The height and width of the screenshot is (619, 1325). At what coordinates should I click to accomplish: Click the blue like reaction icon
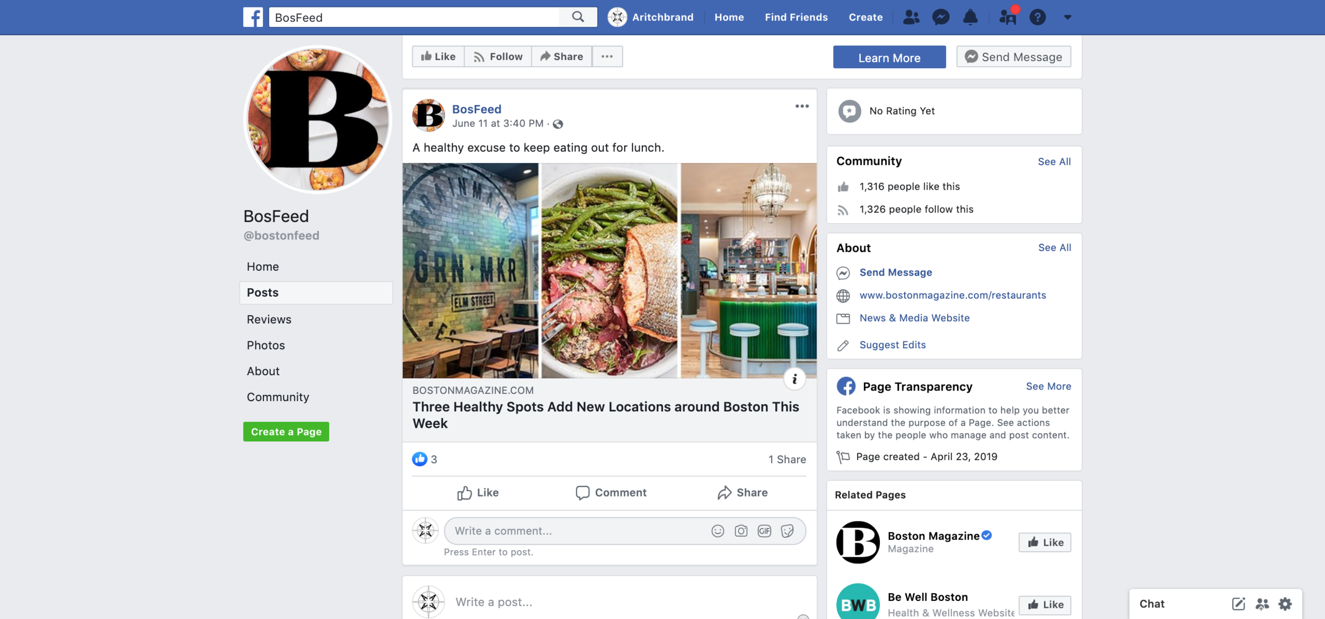(419, 459)
